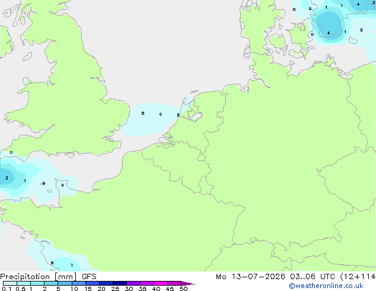376x291 pixels.
Task: Select the purple legend swatch starting at 30
Action: pos(133,283)
